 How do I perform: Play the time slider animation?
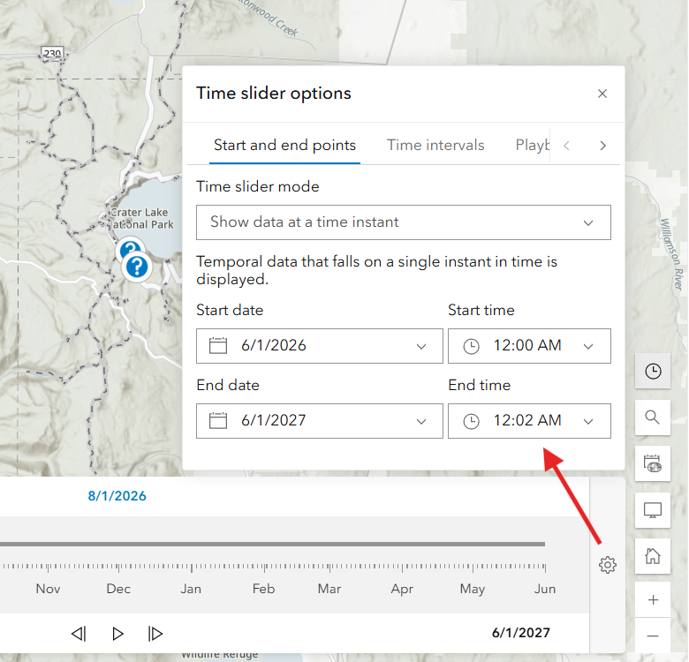pyautogui.click(x=117, y=634)
